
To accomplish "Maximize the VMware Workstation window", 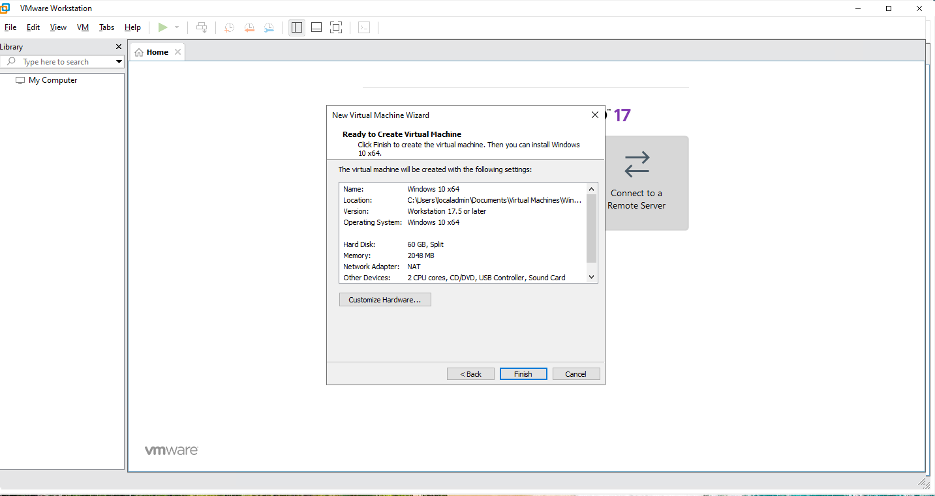I will click(889, 8).
